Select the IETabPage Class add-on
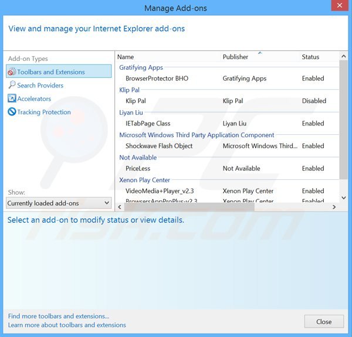Viewport: 352px width, 337px height. pyautogui.click(x=148, y=124)
